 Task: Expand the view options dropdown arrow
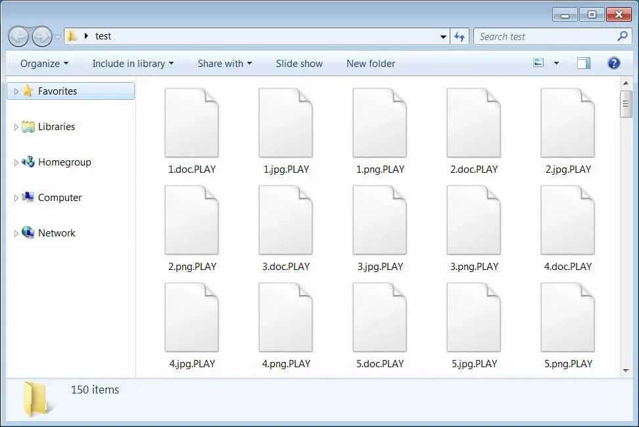coord(556,64)
